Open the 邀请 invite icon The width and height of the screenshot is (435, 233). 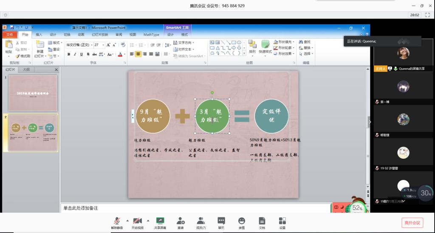[x=181, y=222]
